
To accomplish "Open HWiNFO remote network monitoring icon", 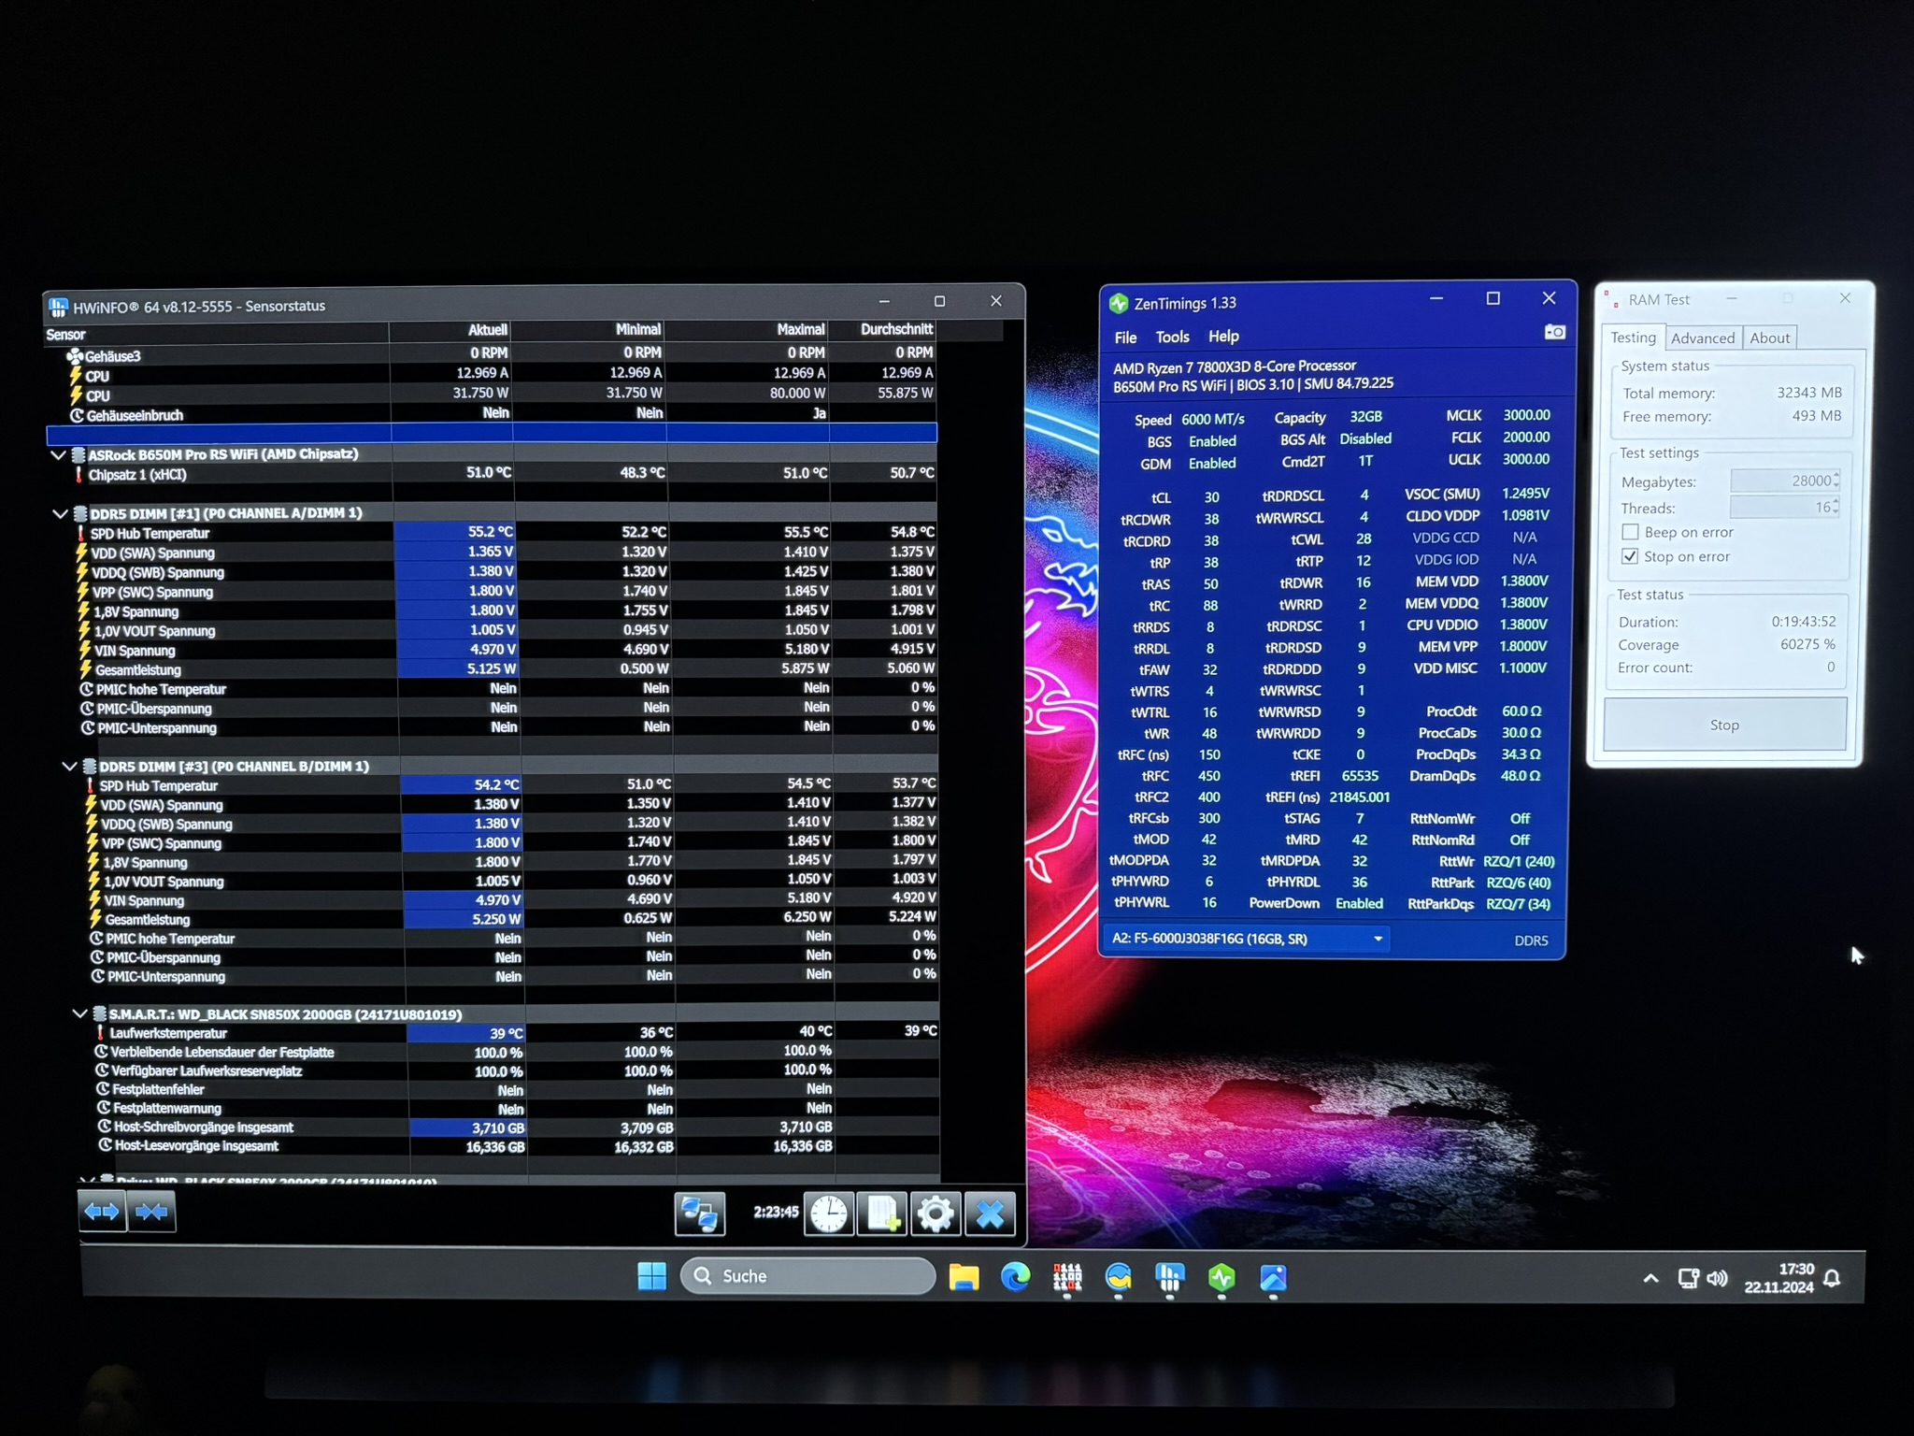I will click(x=699, y=1213).
